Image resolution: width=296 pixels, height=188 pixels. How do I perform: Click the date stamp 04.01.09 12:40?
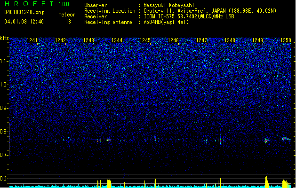tap(24, 22)
